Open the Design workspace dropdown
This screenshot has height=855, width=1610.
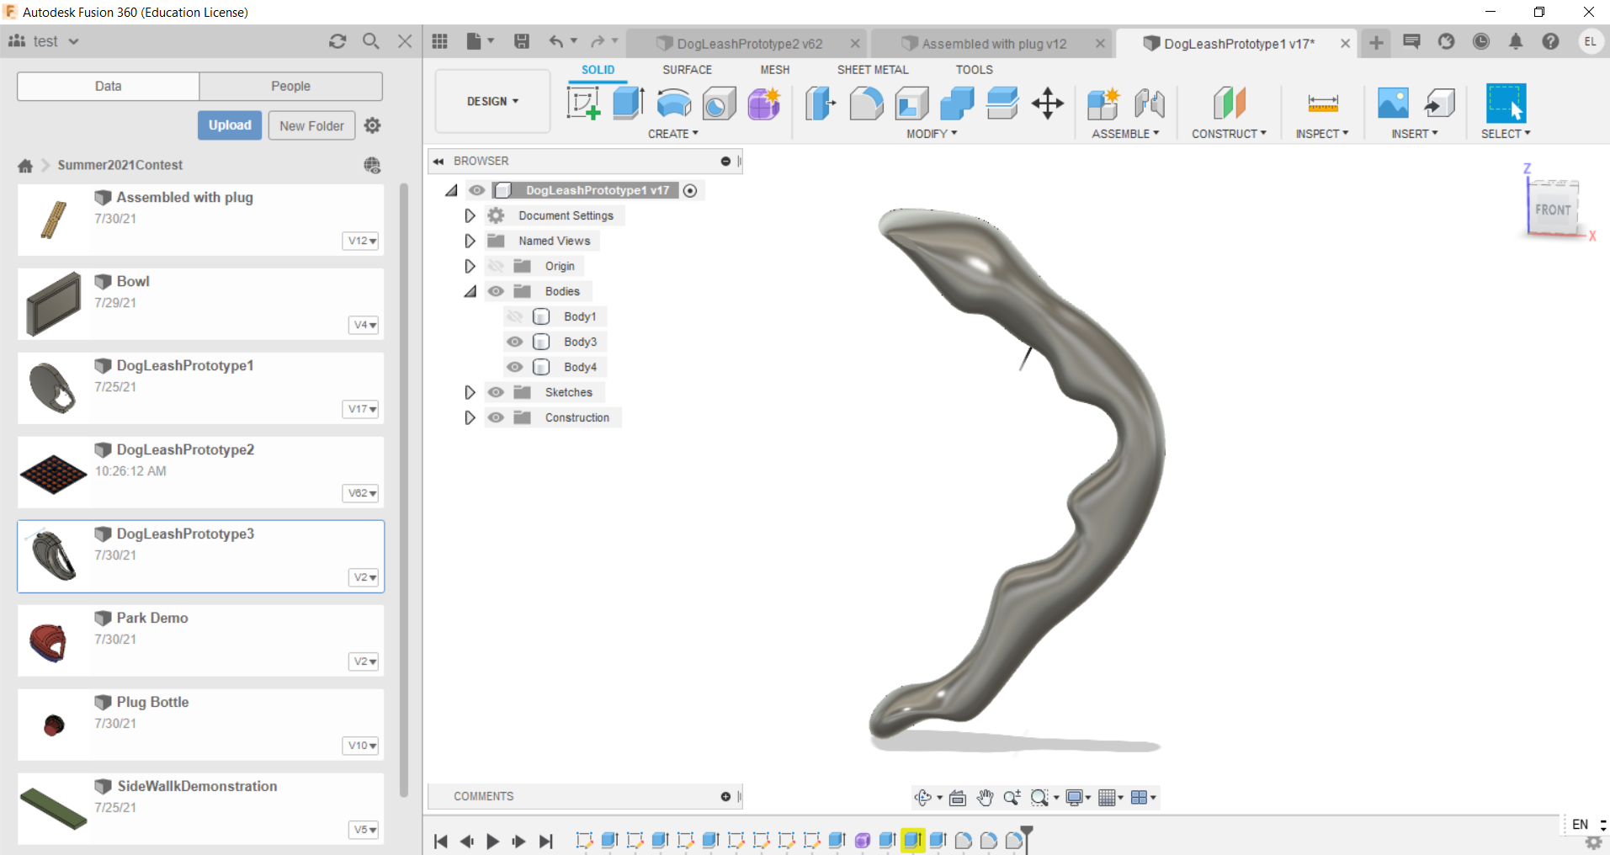tap(492, 101)
